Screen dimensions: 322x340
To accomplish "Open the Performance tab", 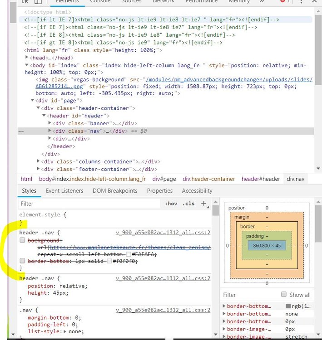I will coord(201,1).
